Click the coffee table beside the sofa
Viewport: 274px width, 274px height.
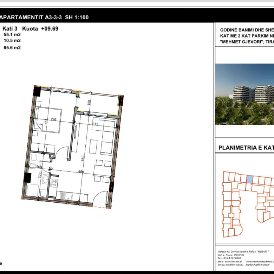pyautogui.click(x=93, y=146)
